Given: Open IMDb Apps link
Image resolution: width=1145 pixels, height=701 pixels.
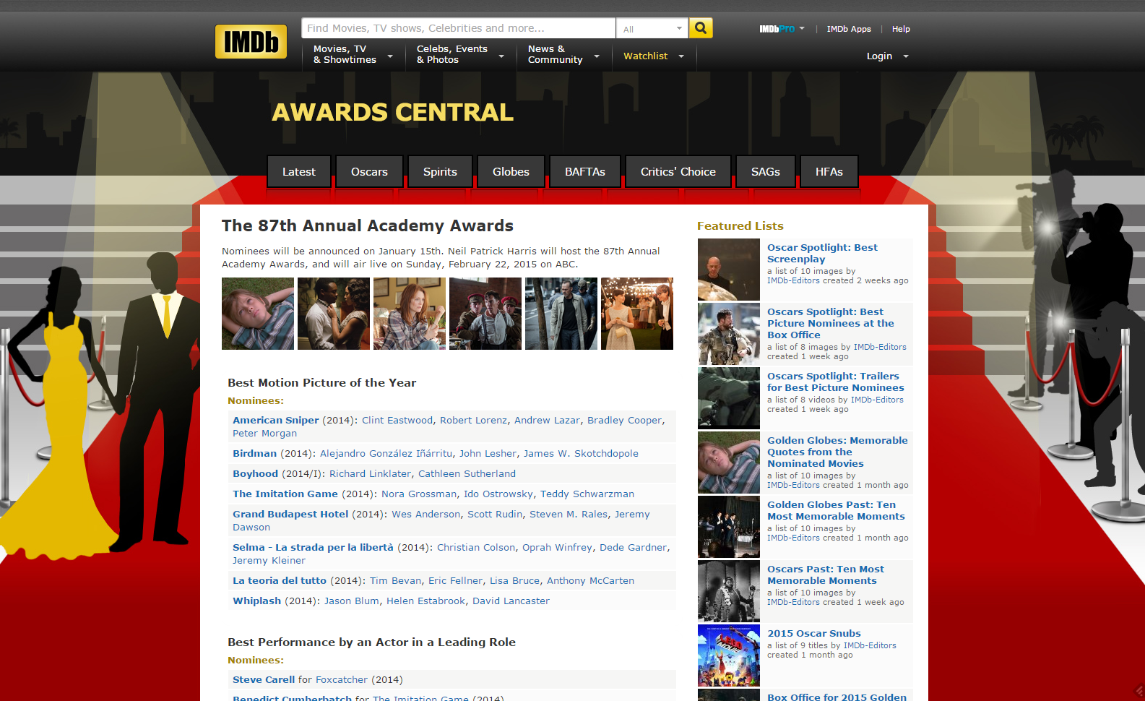Looking at the screenshot, I should 849,29.
